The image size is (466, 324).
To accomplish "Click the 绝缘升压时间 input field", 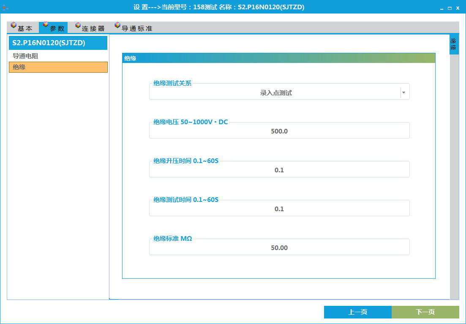I will [279, 170].
